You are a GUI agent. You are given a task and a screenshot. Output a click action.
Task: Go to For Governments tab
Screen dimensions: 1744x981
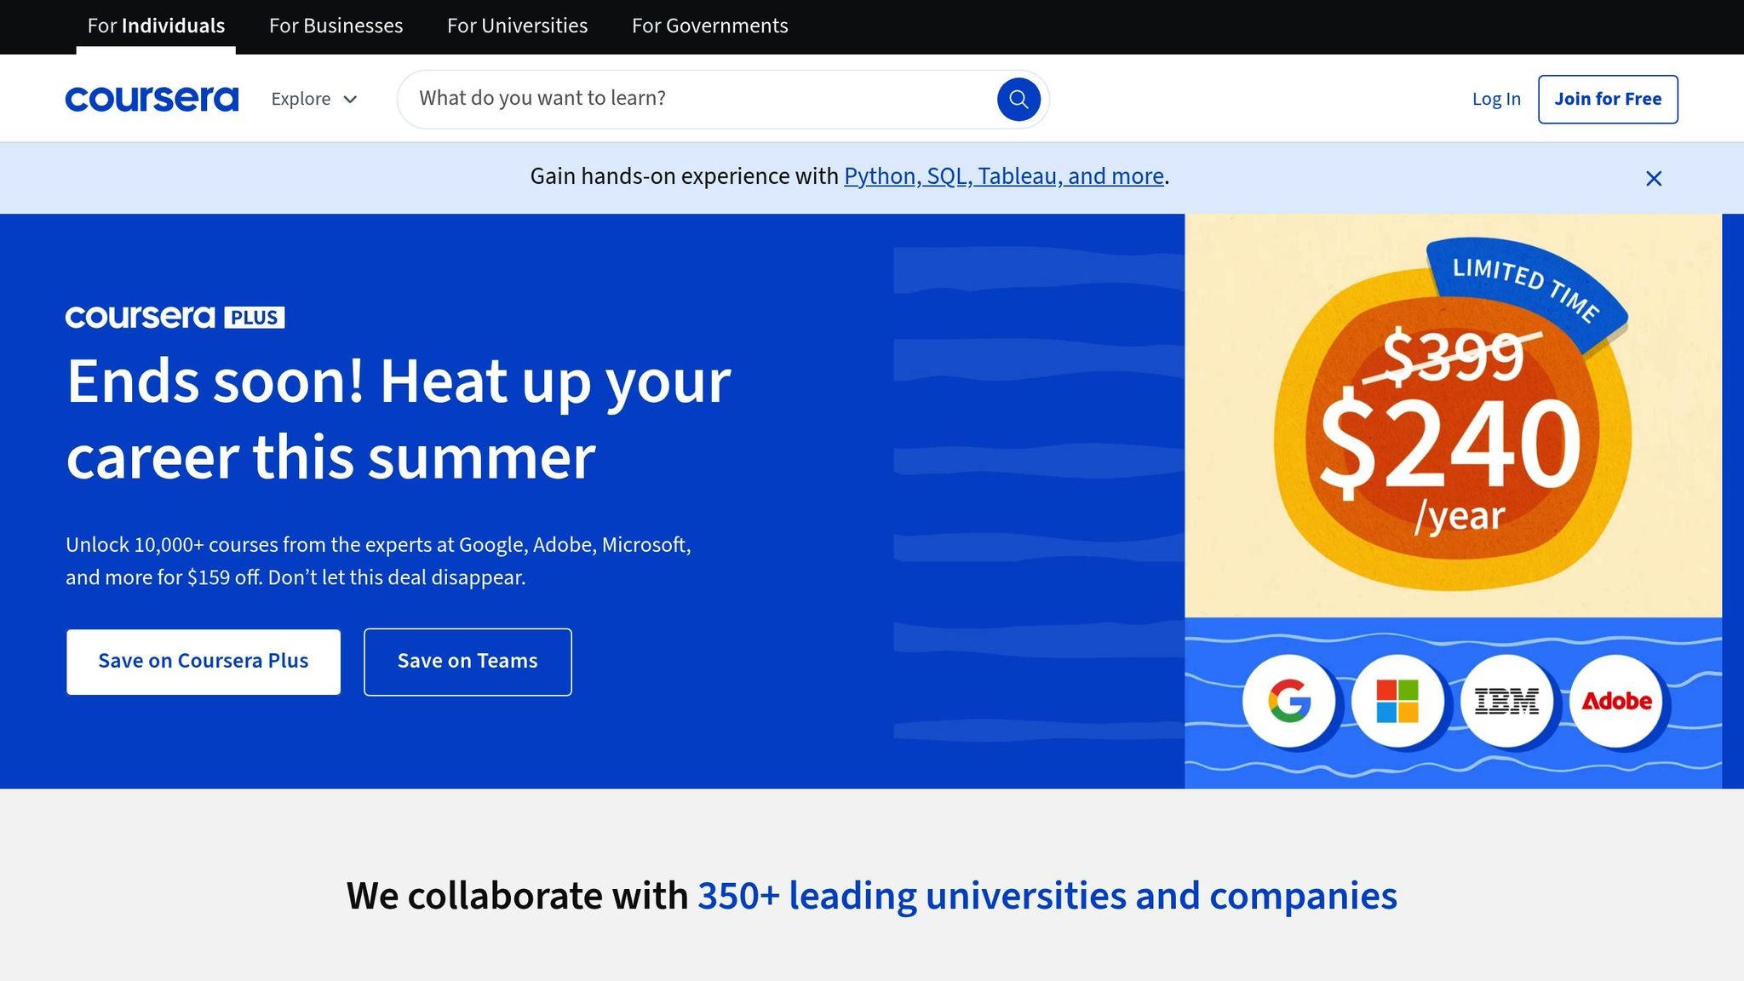click(x=709, y=26)
